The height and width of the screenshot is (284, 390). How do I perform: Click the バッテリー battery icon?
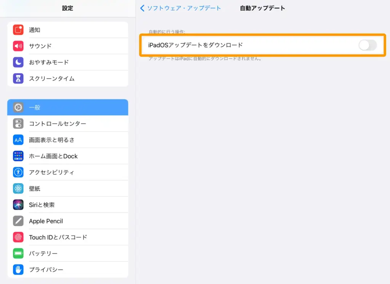click(18, 253)
